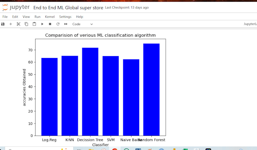Open the Kernel menu

point(50,17)
